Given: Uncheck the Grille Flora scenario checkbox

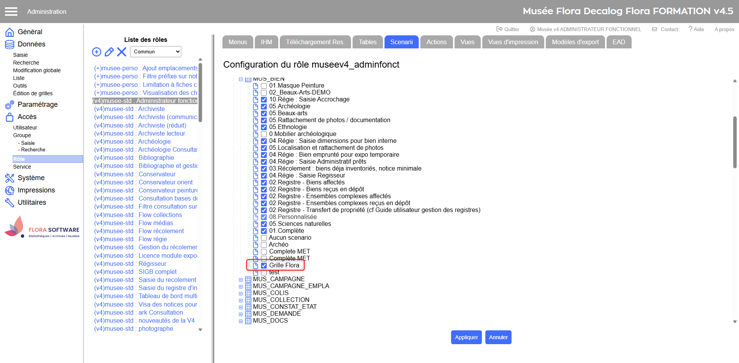Looking at the screenshot, I should tap(264, 265).
